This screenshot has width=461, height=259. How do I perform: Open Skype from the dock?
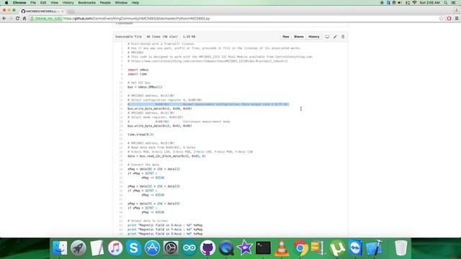click(x=134, y=248)
